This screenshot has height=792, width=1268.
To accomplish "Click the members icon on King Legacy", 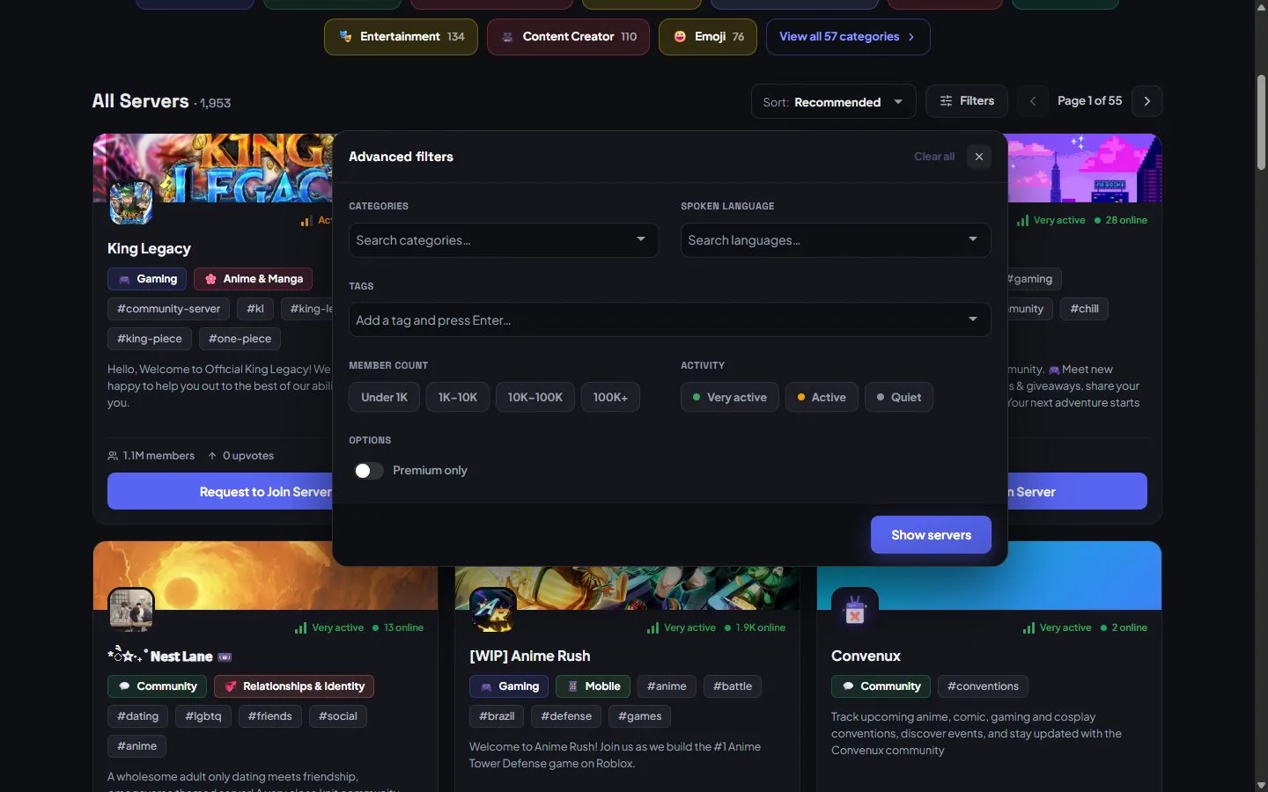I will 113,456.
